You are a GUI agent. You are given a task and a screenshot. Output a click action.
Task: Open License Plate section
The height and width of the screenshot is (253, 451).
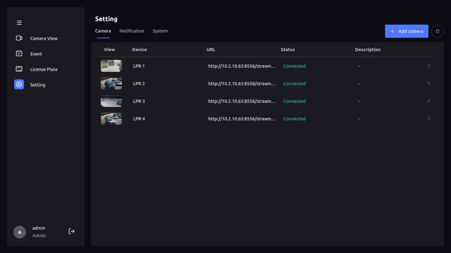tap(43, 69)
